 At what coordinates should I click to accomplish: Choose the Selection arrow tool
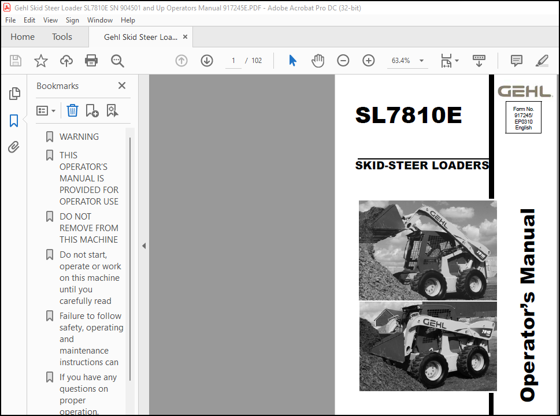(292, 61)
